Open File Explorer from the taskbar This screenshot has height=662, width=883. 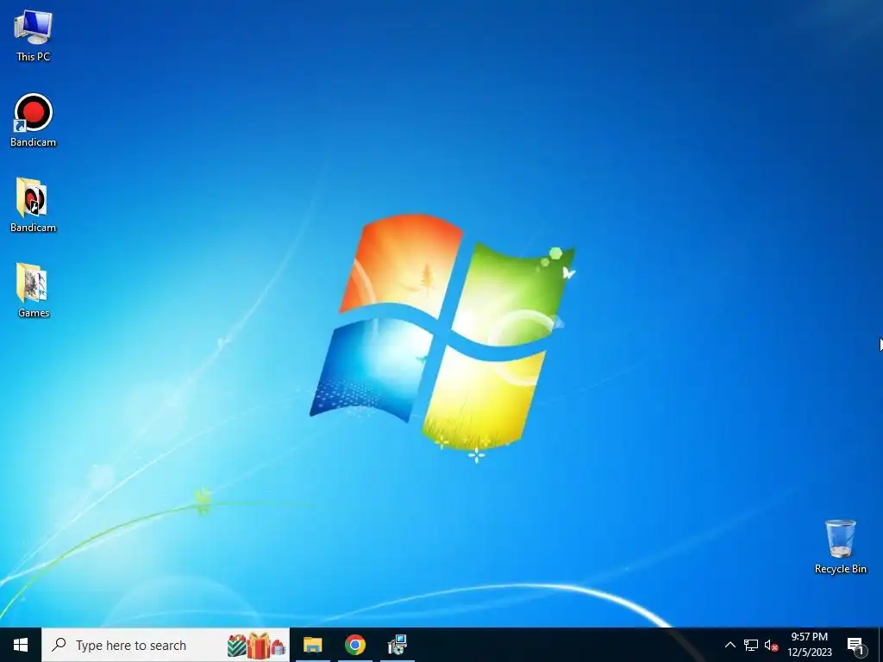point(312,645)
